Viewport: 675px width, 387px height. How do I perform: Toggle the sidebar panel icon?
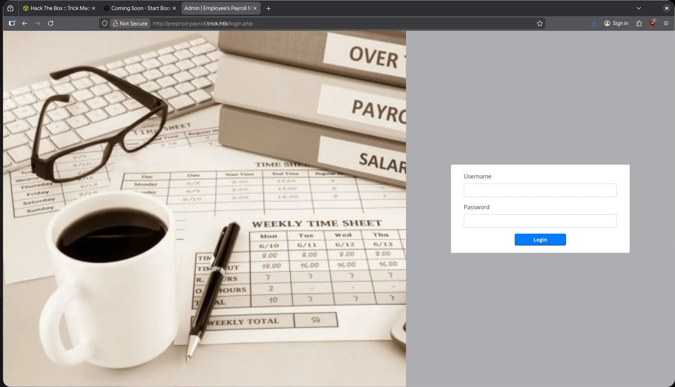pos(12,23)
